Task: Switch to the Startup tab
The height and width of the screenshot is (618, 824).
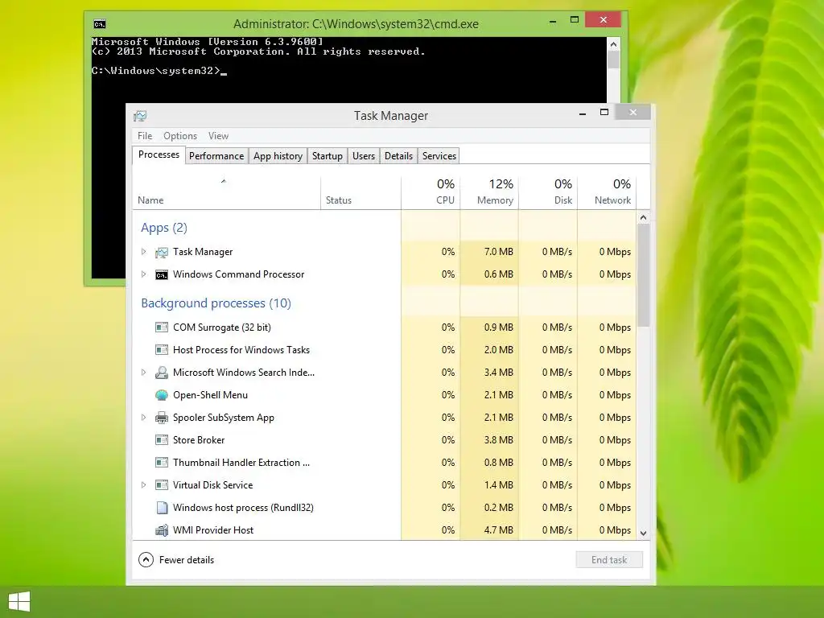Action: [328, 156]
